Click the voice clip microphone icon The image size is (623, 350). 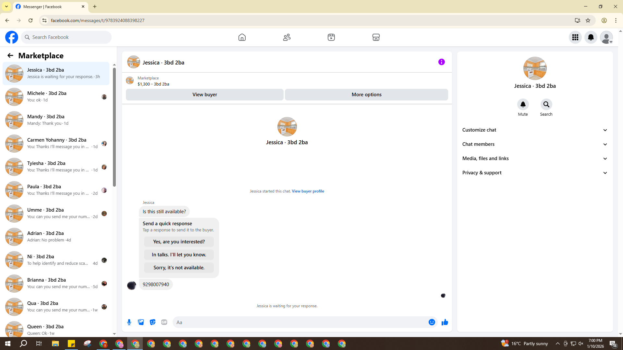coord(129,322)
